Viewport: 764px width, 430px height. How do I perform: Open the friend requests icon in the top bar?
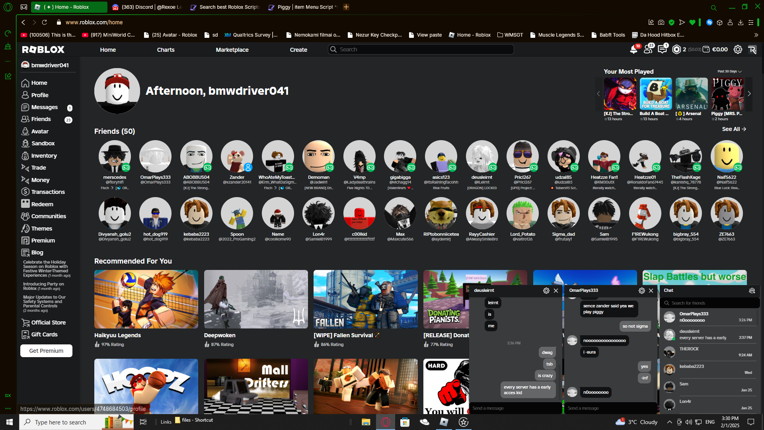648,49
